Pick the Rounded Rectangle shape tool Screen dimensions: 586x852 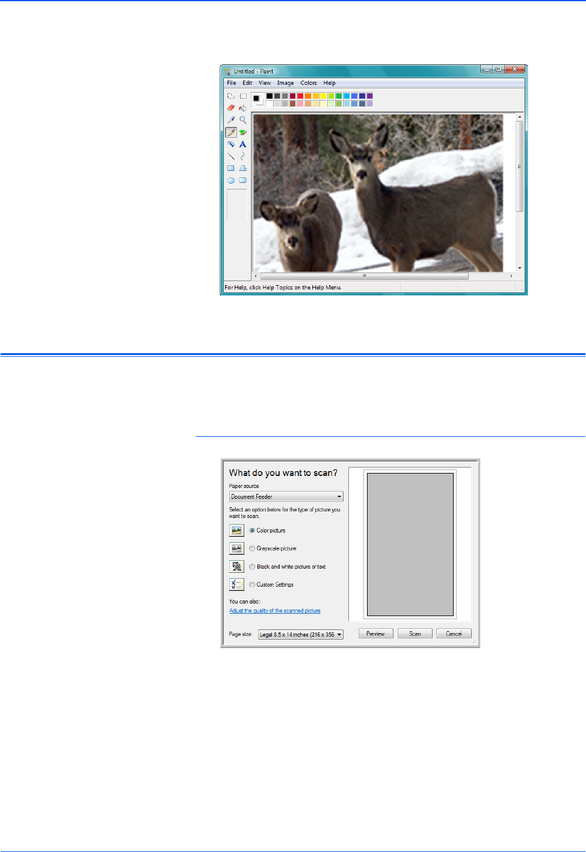(x=243, y=180)
